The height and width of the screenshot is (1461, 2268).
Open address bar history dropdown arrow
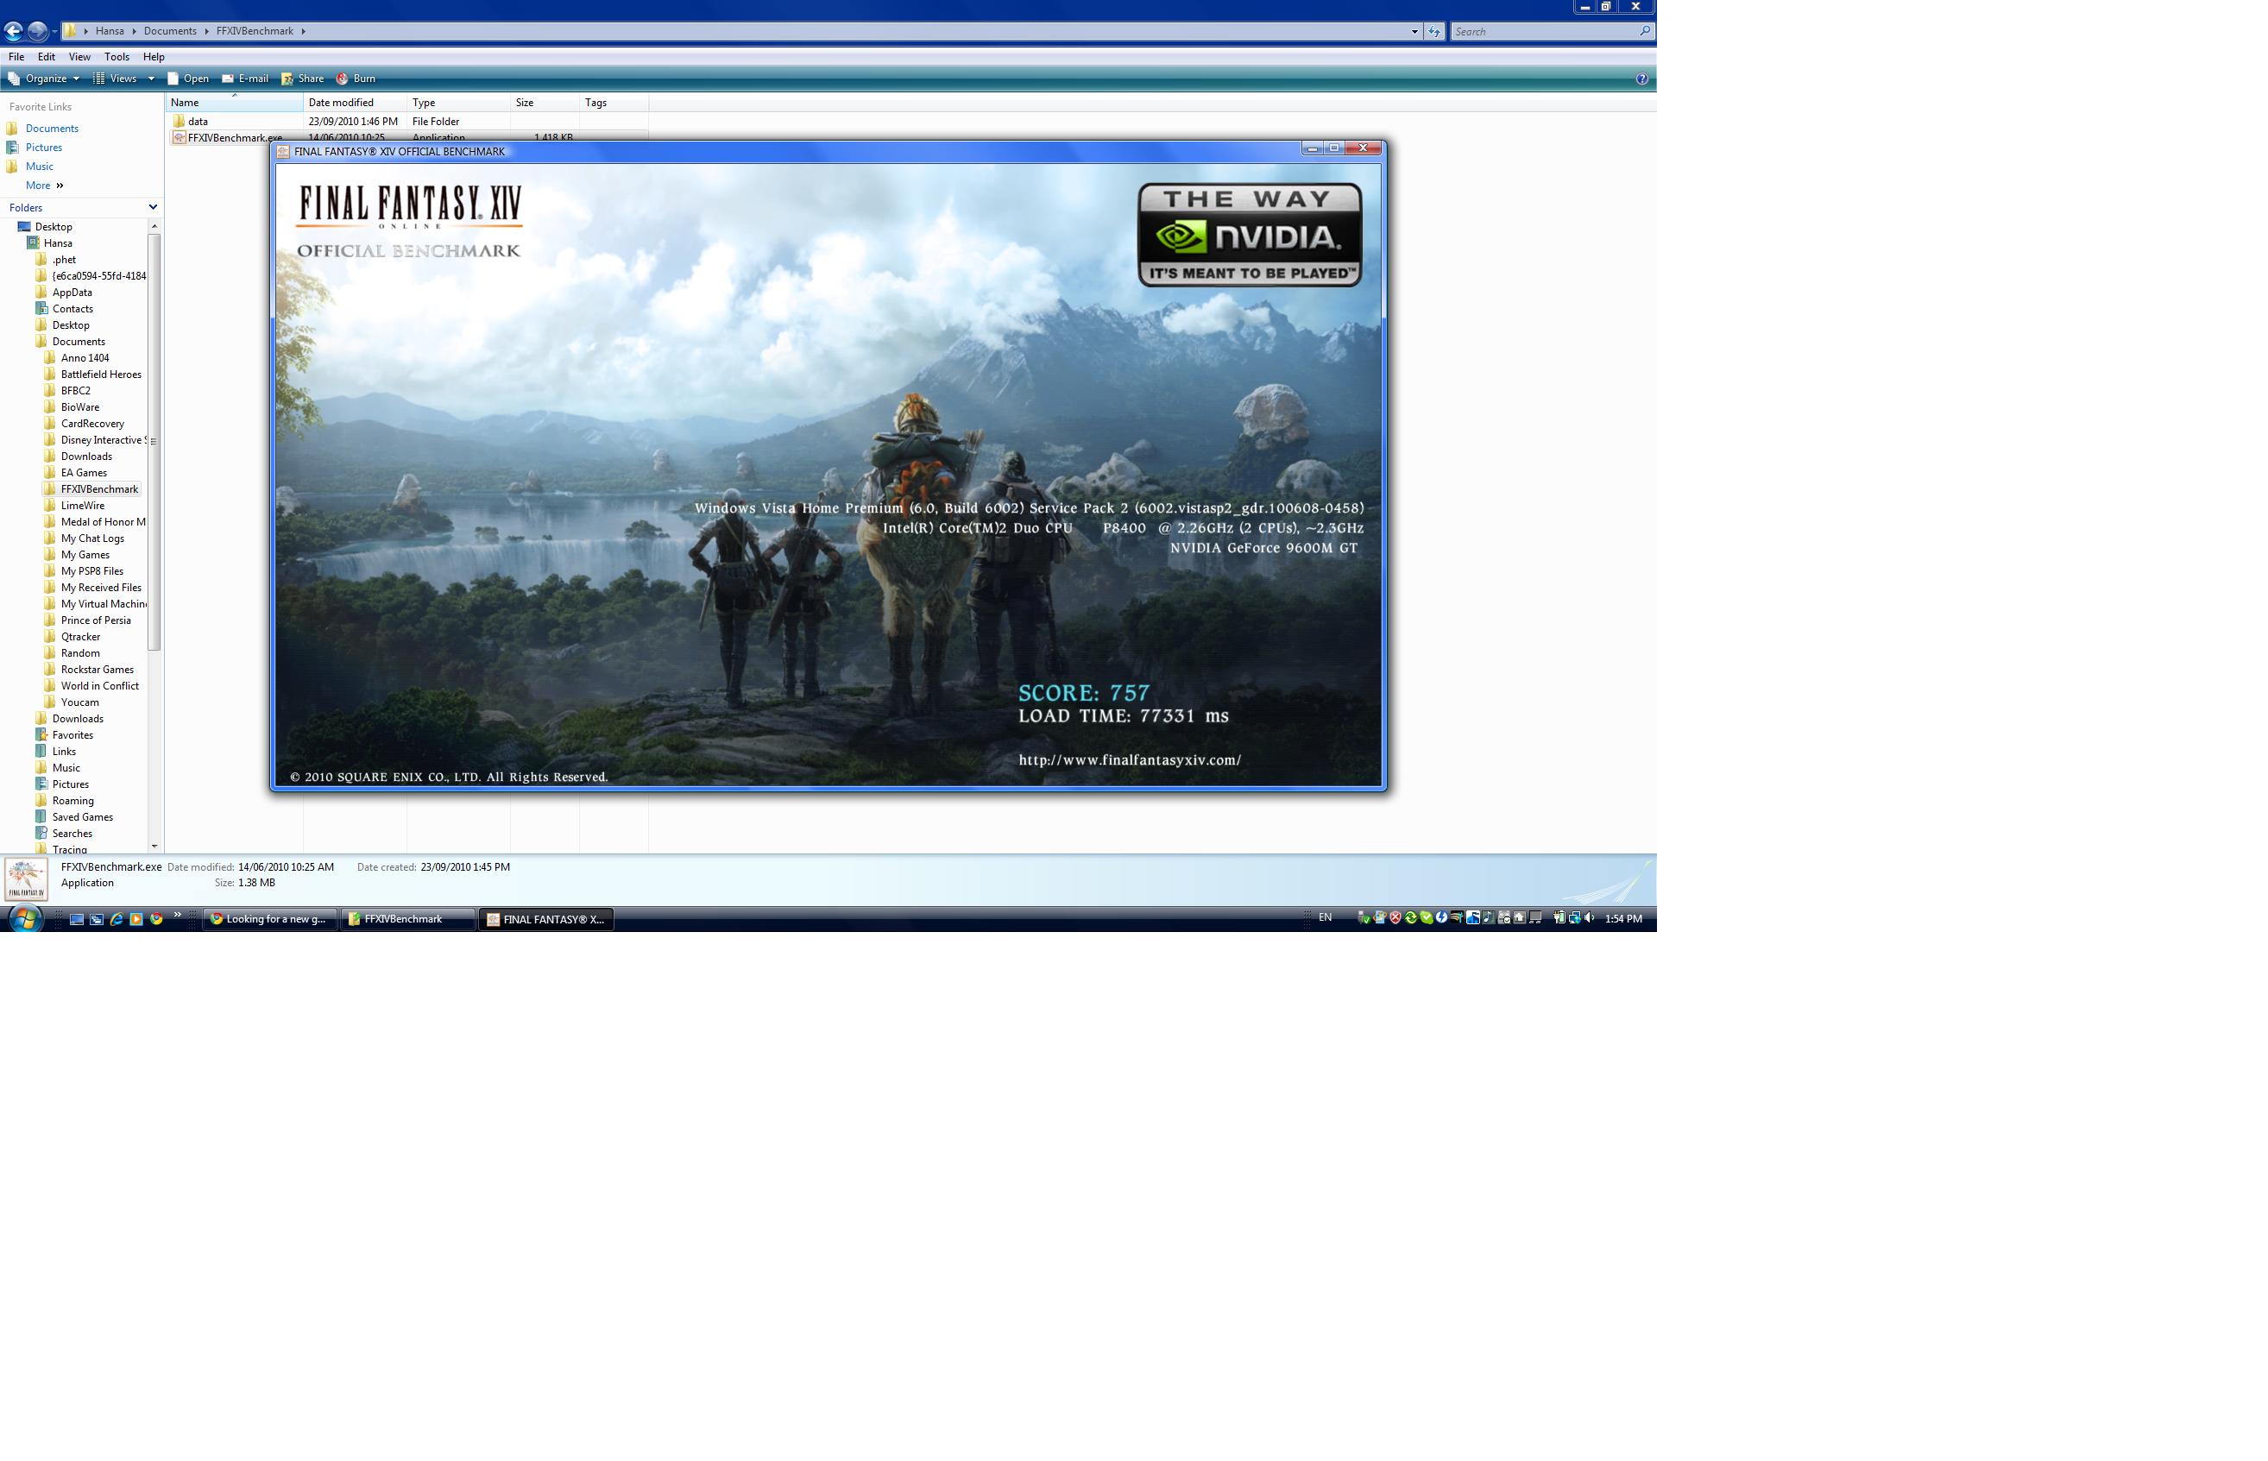pos(1414,31)
